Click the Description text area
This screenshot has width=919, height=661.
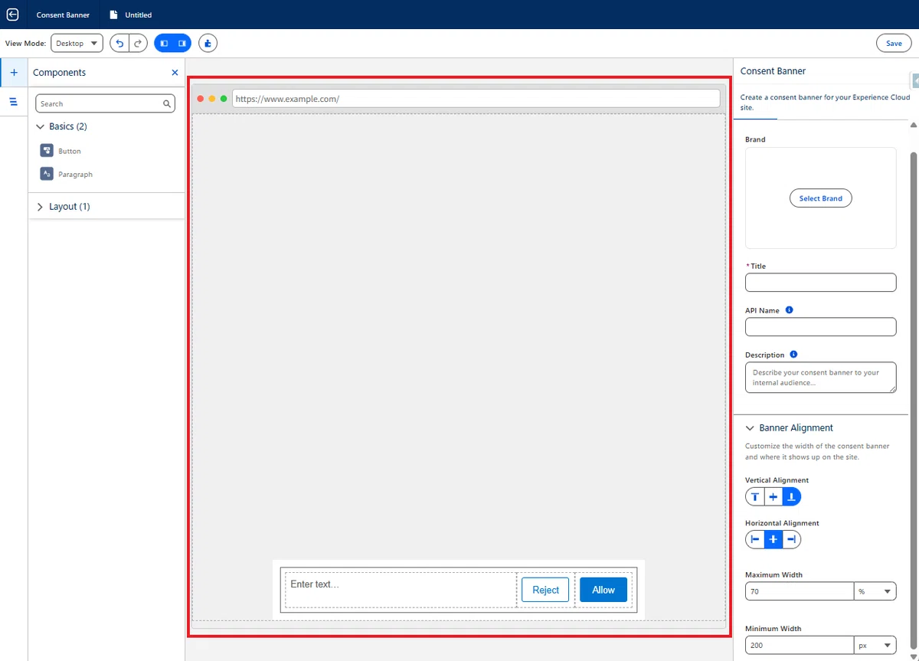click(820, 378)
